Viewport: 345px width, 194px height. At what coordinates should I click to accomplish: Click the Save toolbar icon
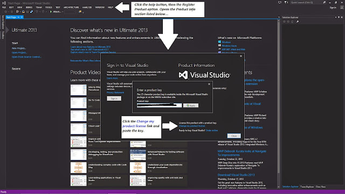[x=27, y=12]
